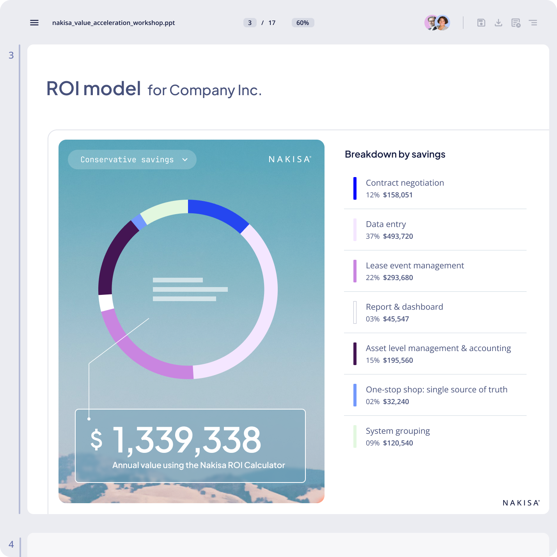The image size is (557, 557).
Task: Click the Nakisa logo on the chart card
Action: click(289, 159)
